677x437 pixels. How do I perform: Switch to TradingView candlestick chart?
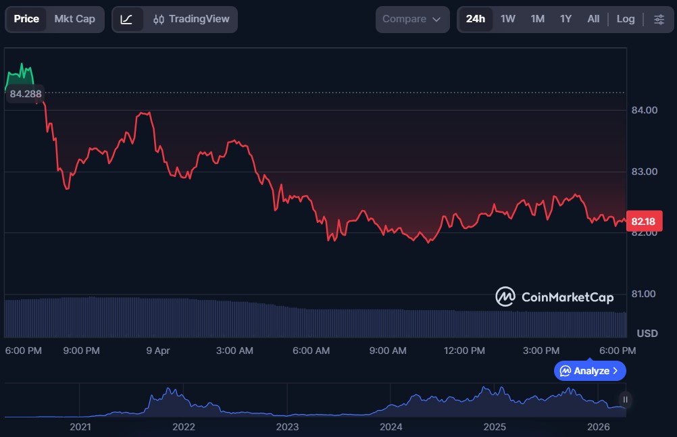191,19
